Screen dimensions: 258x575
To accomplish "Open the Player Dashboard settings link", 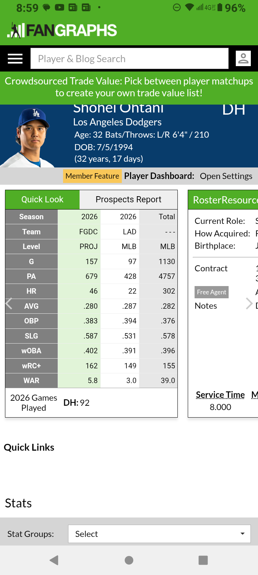I will point(226,176).
